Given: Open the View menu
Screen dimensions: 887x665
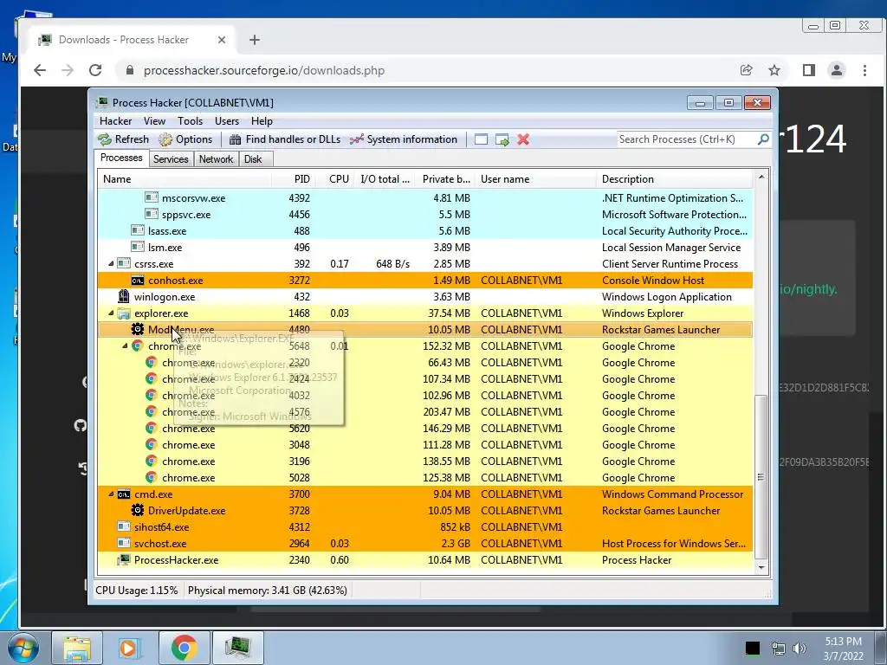Looking at the screenshot, I should [x=154, y=121].
